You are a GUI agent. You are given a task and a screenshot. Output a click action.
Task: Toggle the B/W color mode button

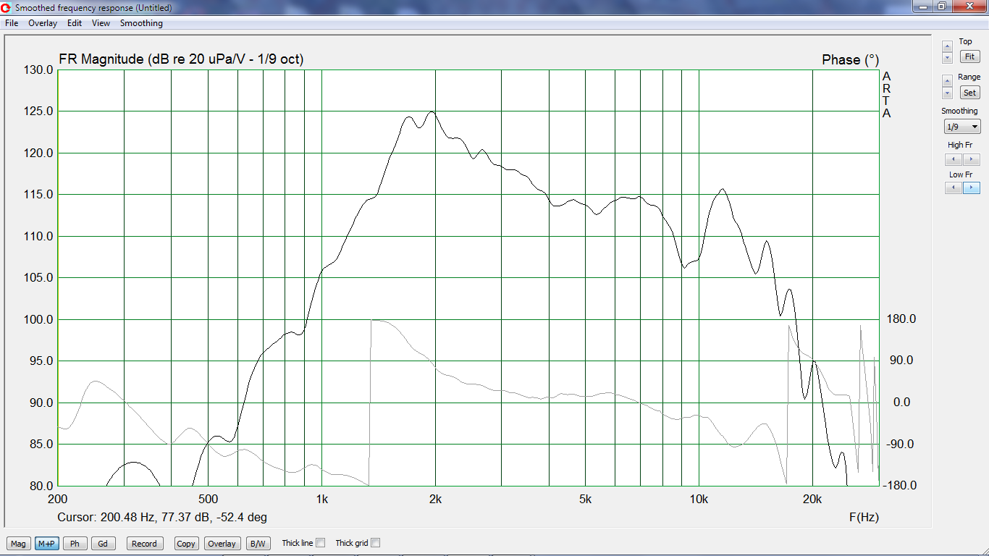tap(258, 544)
